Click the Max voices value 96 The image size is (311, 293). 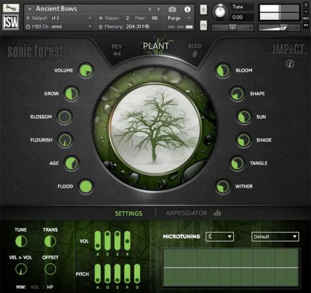coord(154,18)
